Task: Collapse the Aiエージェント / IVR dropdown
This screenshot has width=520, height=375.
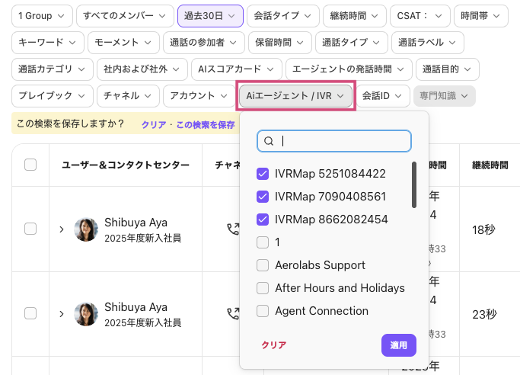Action: pyautogui.click(x=296, y=96)
